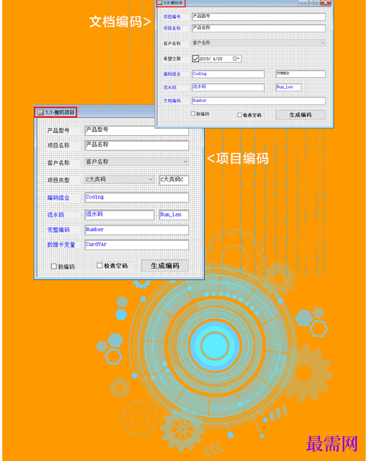Click the Coding field in the 3.0 window
This screenshot has width=368, height=461.
(228, 74)
